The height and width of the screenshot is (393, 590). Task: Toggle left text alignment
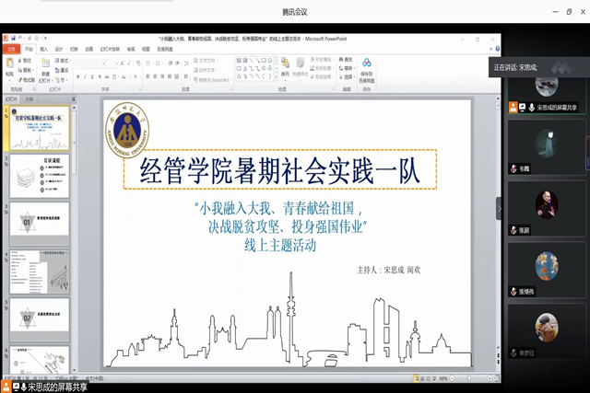click(147, 76)
